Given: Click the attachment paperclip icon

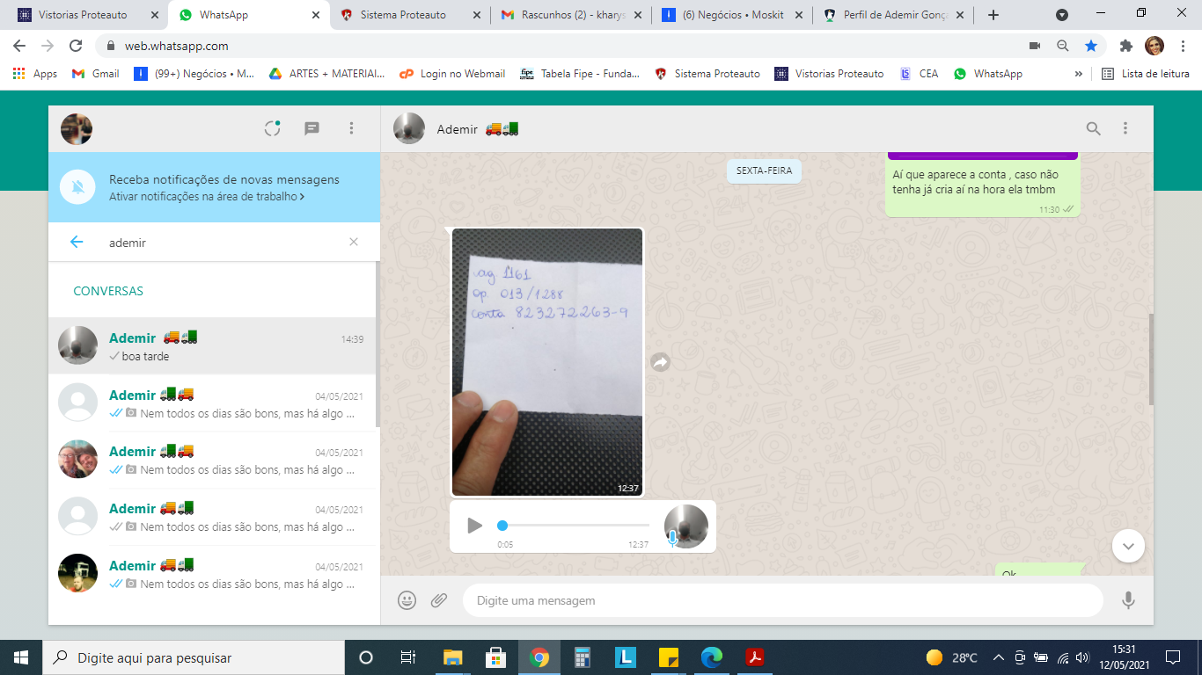Looking at the screenshot, I should (x=438, y=600).
